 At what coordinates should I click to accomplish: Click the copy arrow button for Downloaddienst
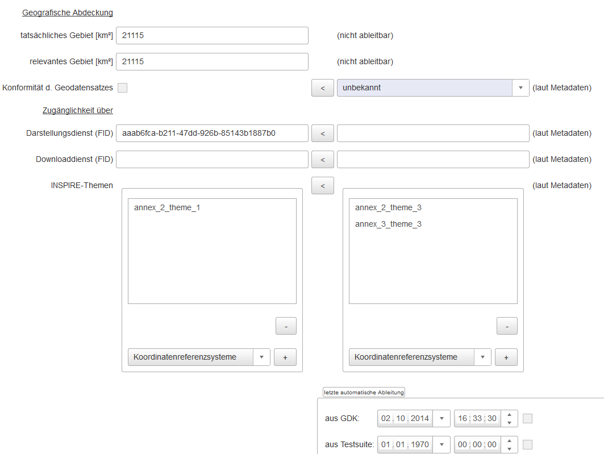click(x=323, y=160)
